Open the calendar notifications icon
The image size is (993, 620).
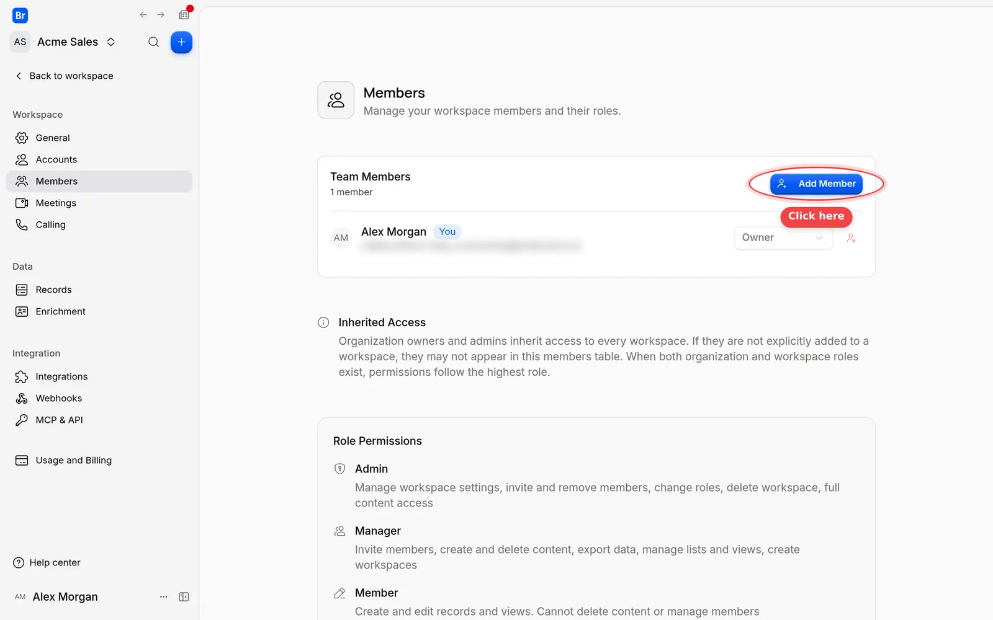(x=184, y=15)
